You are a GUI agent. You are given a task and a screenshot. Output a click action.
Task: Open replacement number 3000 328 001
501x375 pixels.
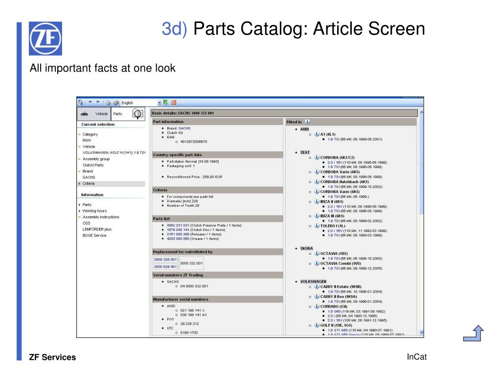(x=165, y=260)
